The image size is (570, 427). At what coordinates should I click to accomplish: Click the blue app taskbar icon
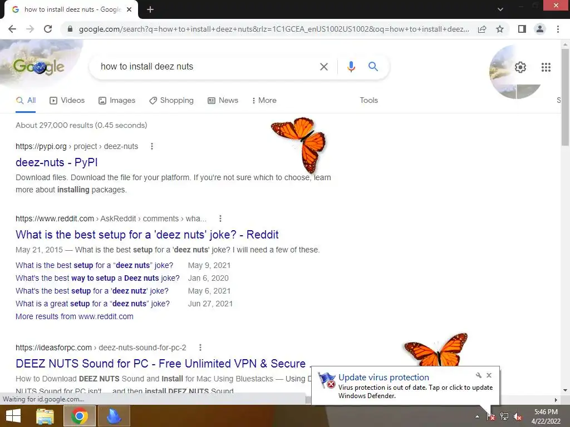pos(114,416)
